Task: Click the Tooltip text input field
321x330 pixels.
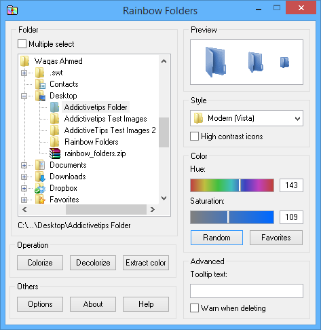Action: point(246,291)
